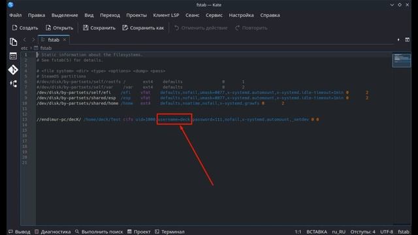The width and height of the screenshot is (418, 235).
Task: Click the password=111 option text
Action: [208, 119]
